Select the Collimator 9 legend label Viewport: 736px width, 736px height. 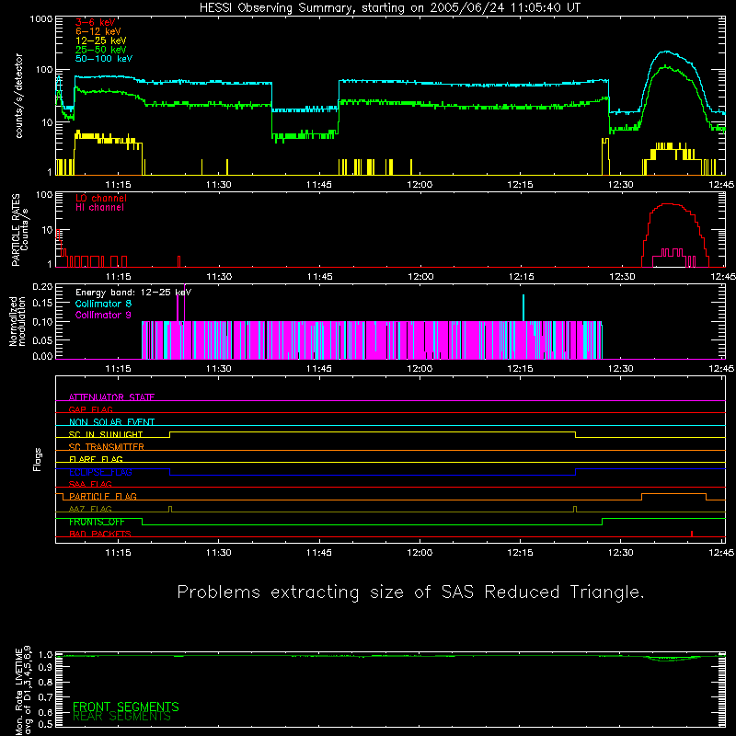click(103, 315)
